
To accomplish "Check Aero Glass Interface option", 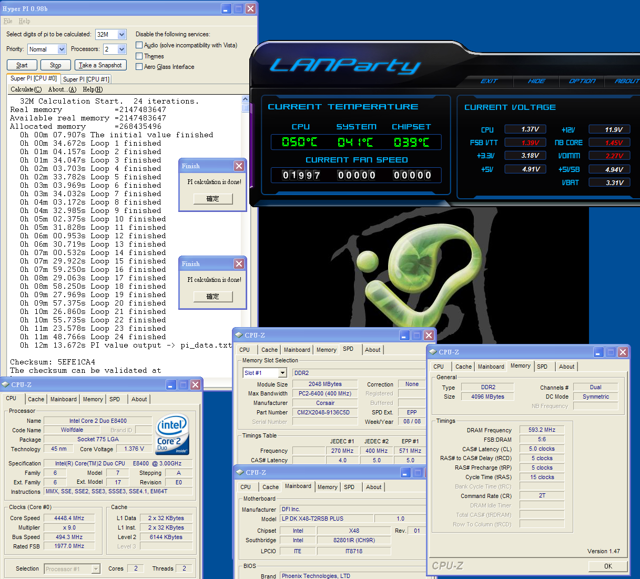I will tap(139, 67).
